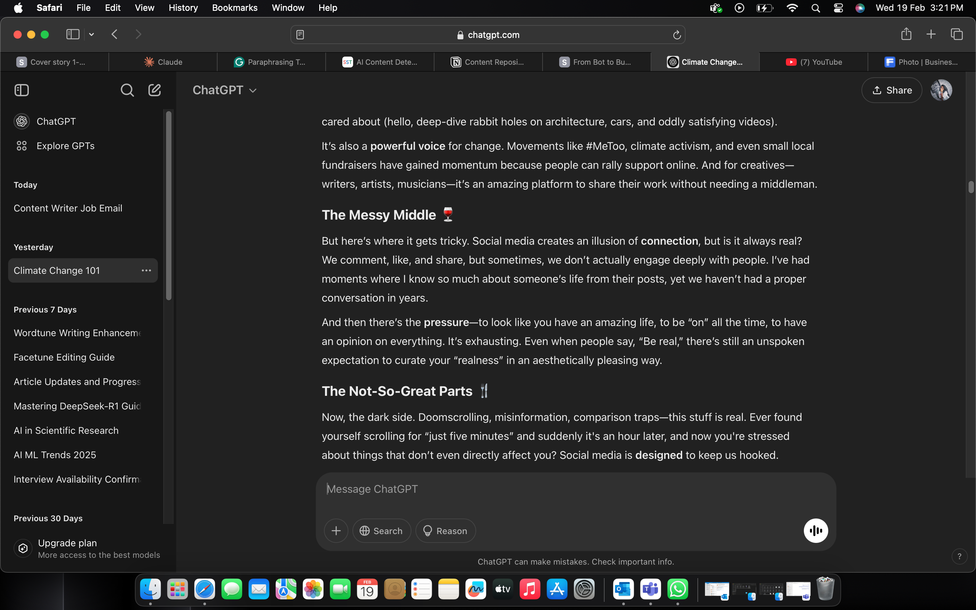The image size is (976, 610).
Task: Toggle the Search web option
Action: (382, 530)
